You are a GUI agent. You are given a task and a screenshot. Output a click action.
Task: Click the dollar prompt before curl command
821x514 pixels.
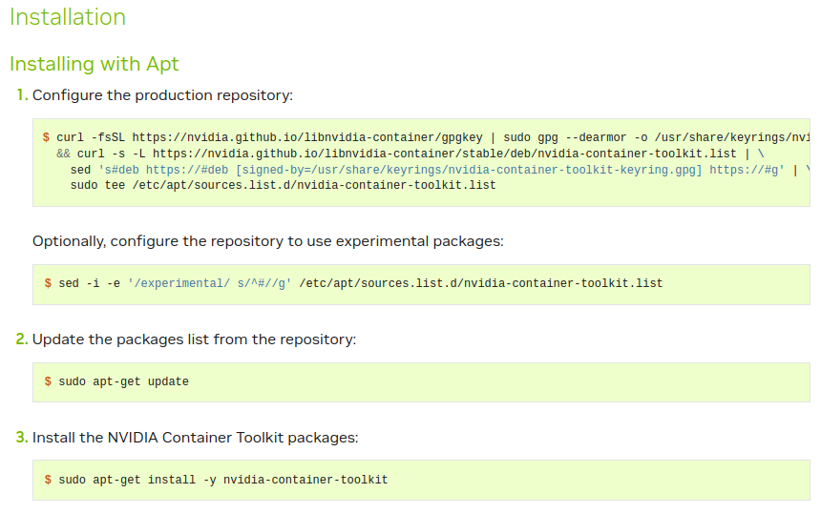pos(46,137)
